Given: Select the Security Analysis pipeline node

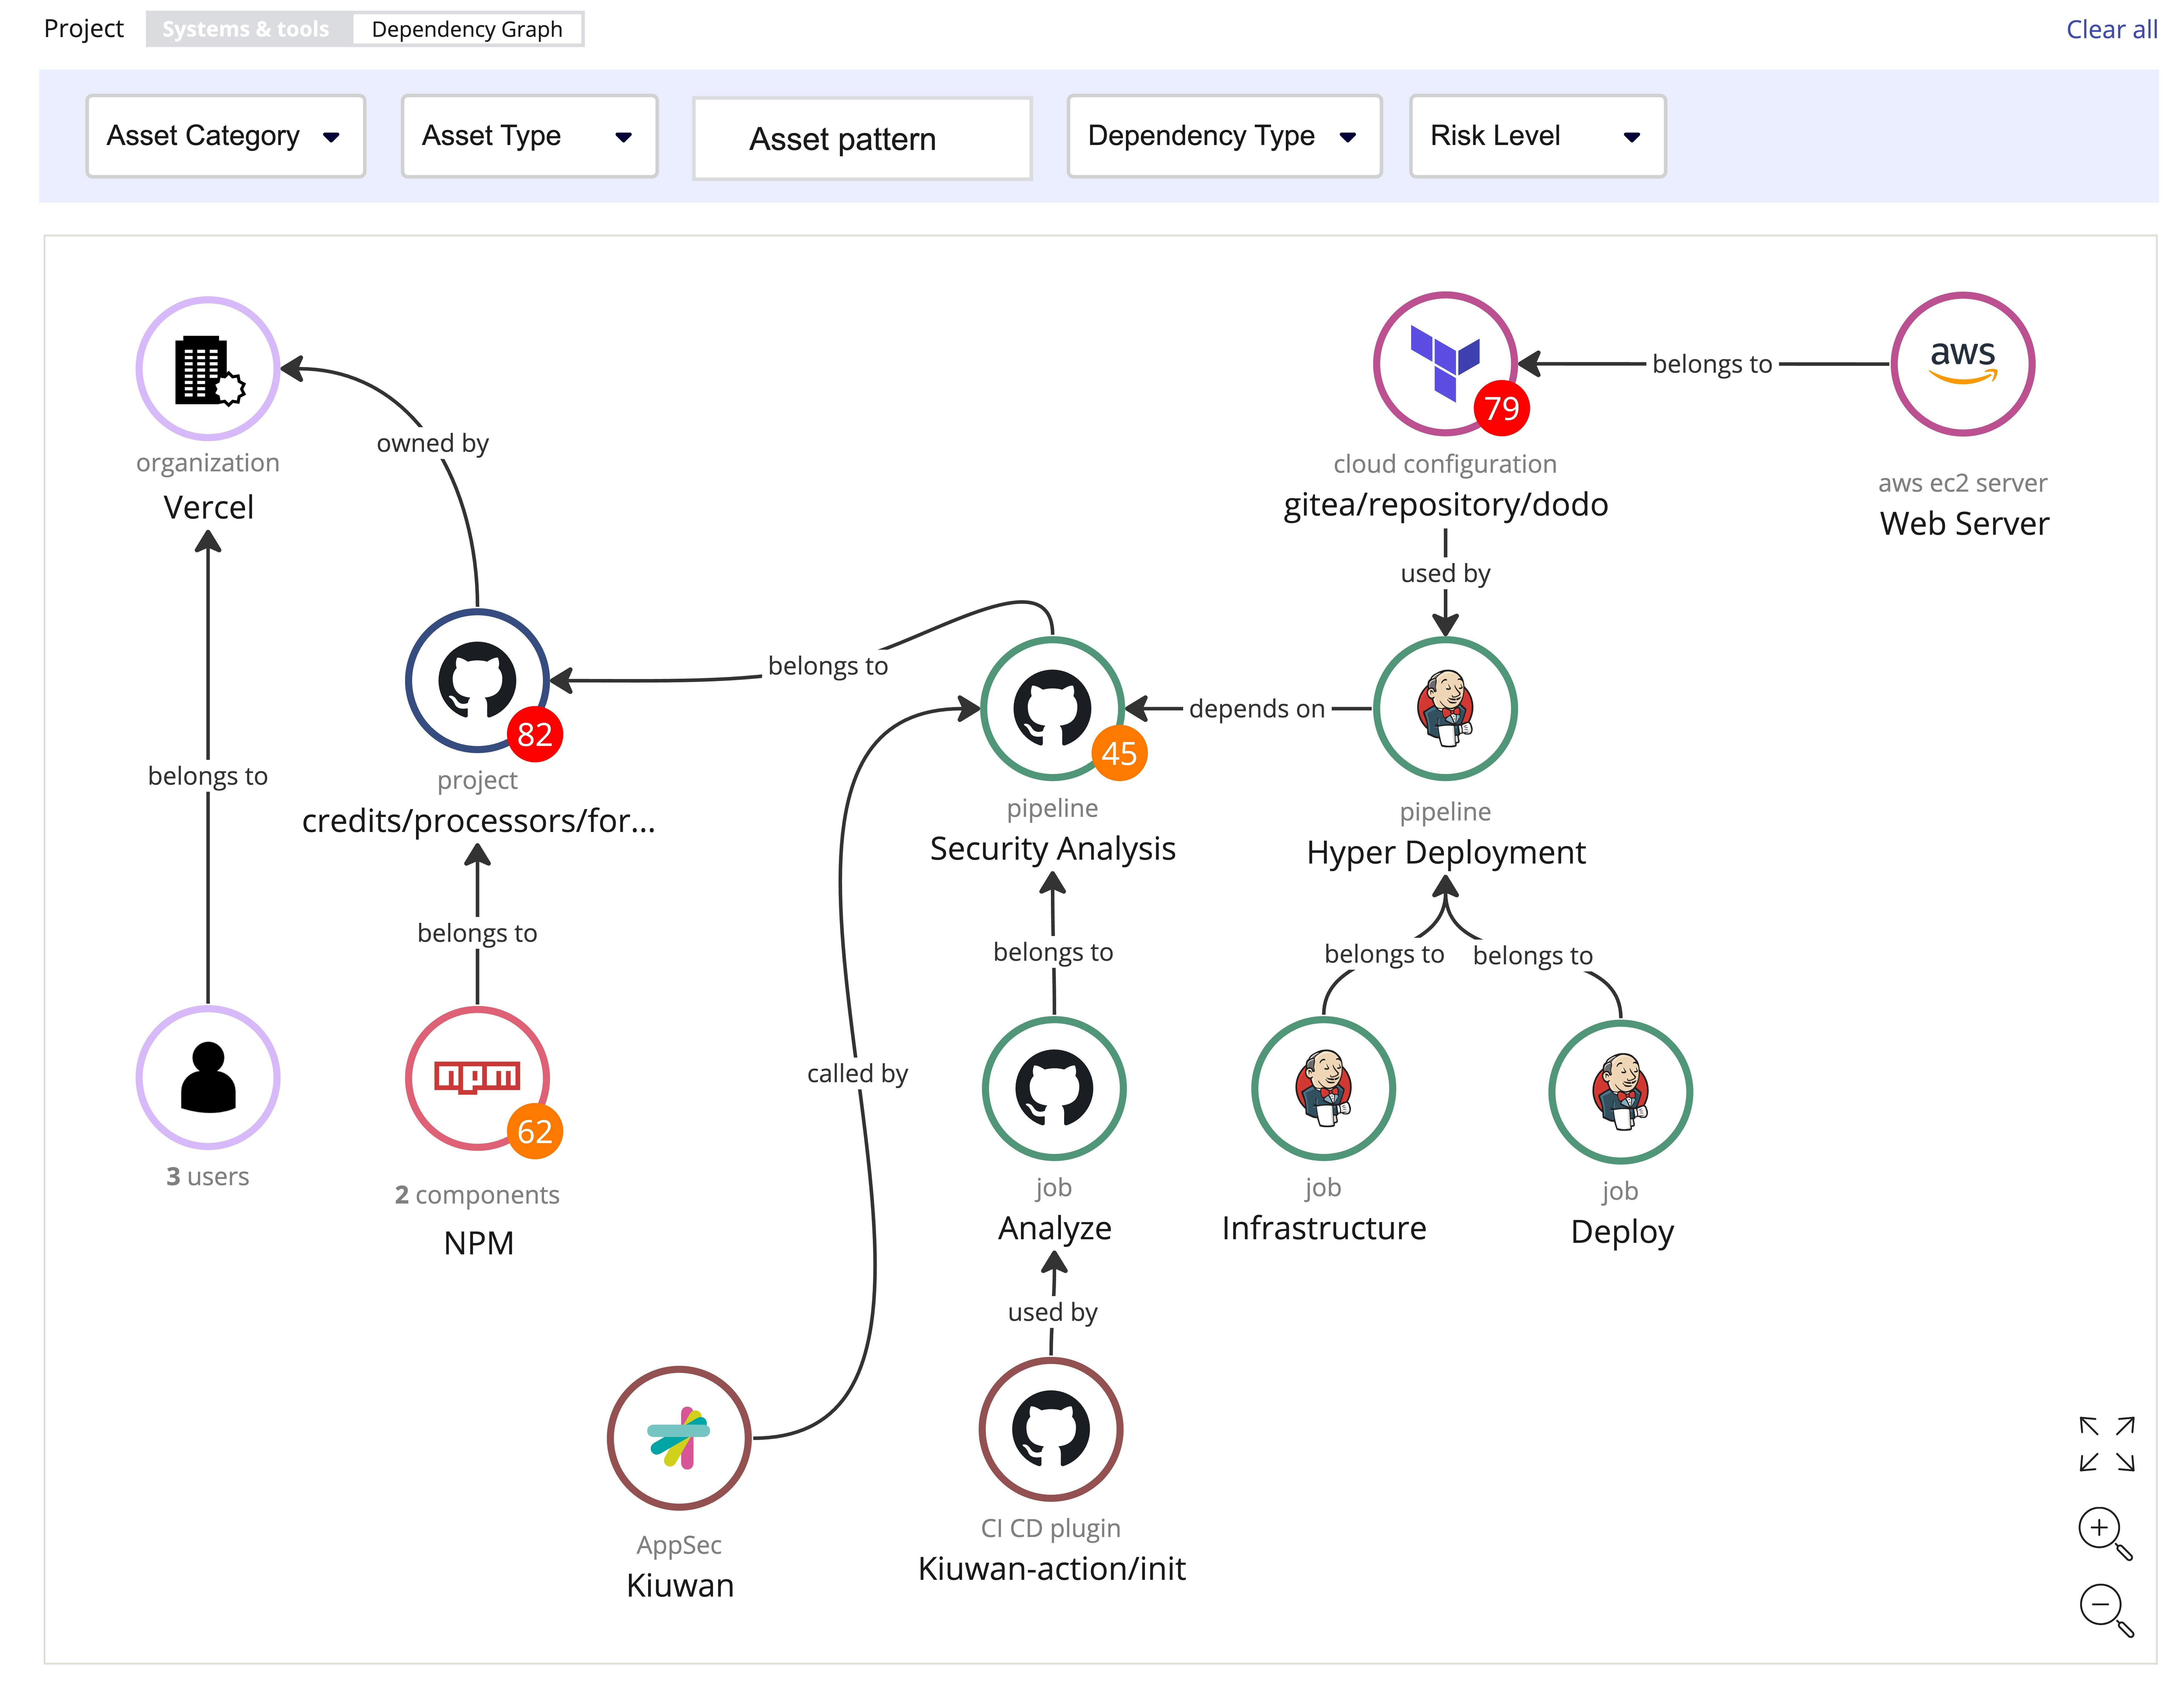Looking at the screenshot, I should point(1052,709).
